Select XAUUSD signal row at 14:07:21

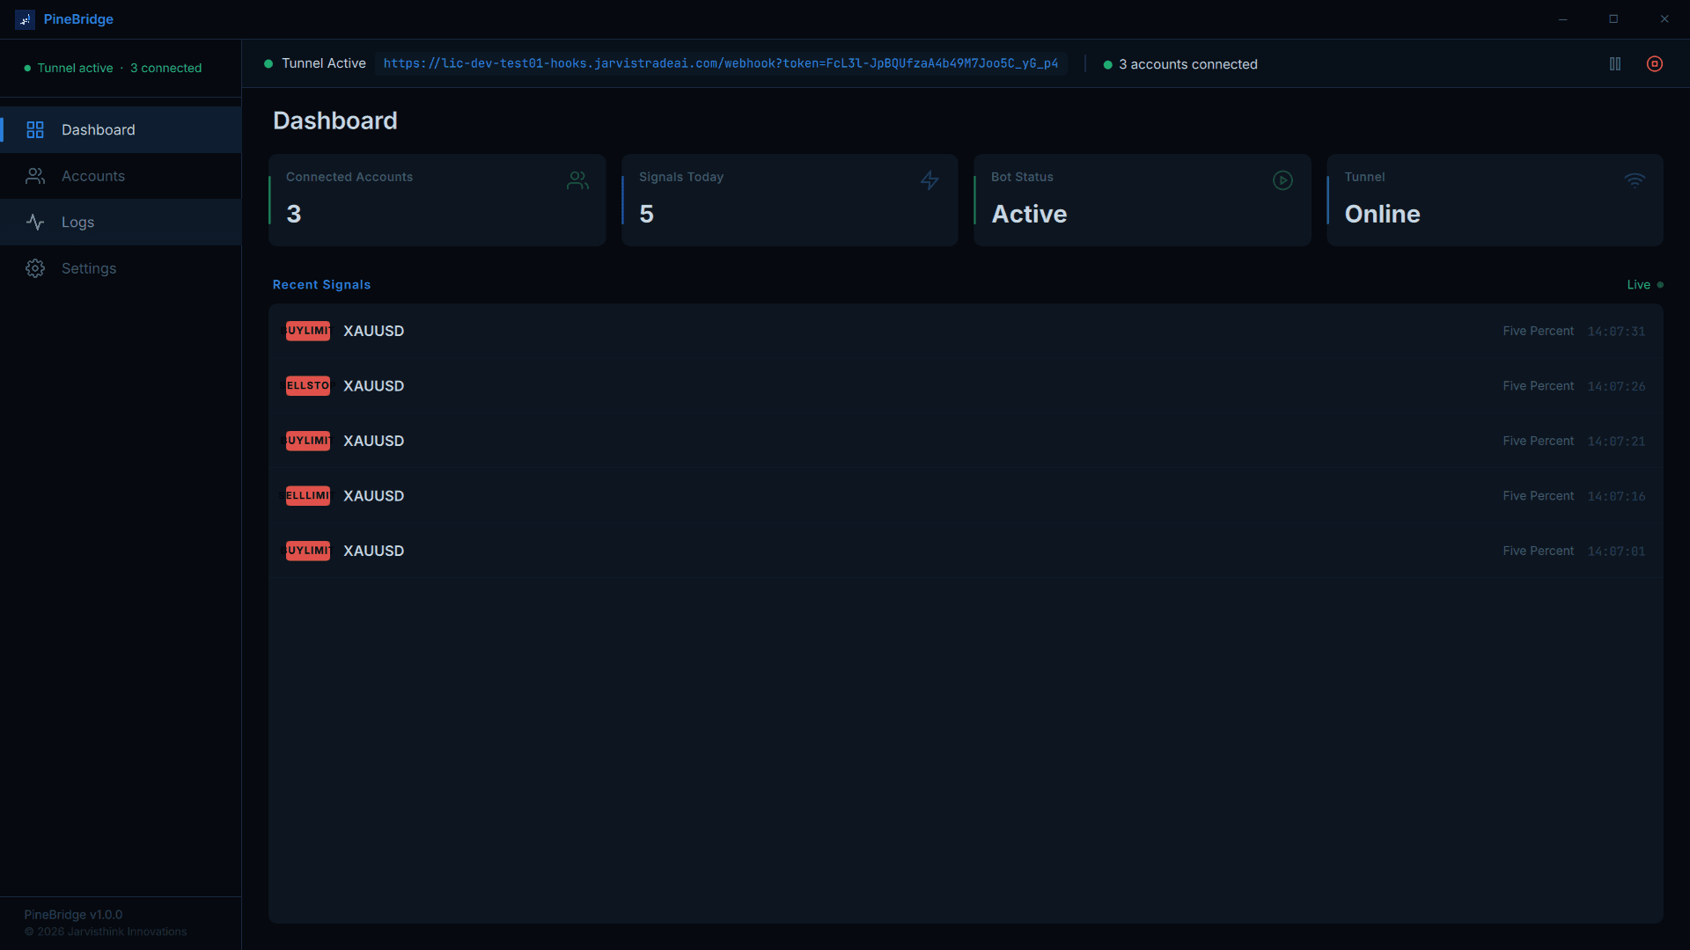966,441
